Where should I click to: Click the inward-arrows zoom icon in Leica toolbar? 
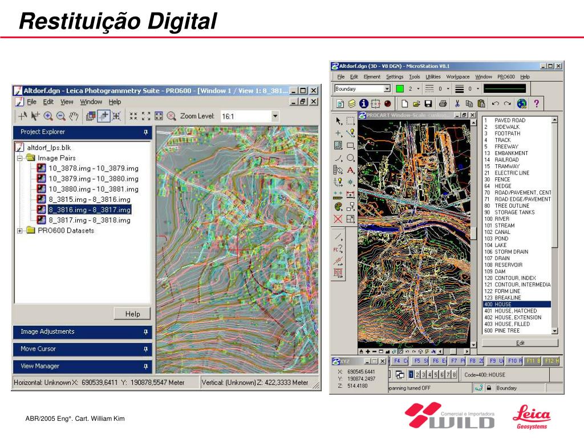click(x=133, y=116)
